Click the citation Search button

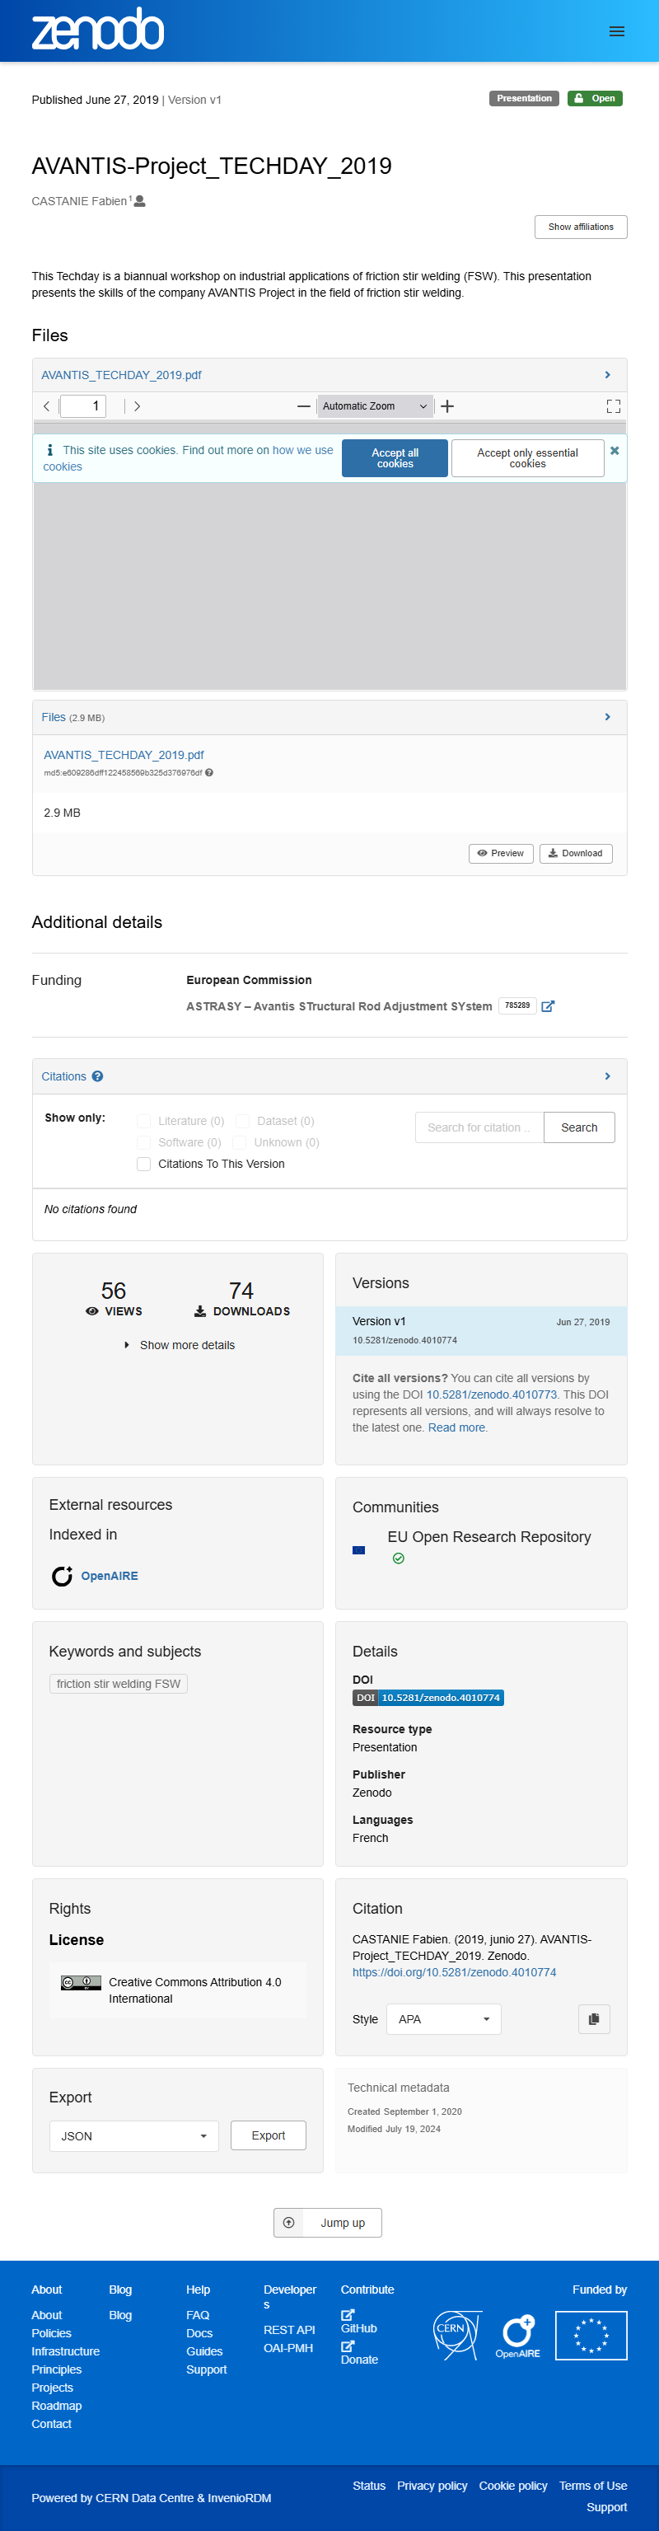[x=578, y=1127]
